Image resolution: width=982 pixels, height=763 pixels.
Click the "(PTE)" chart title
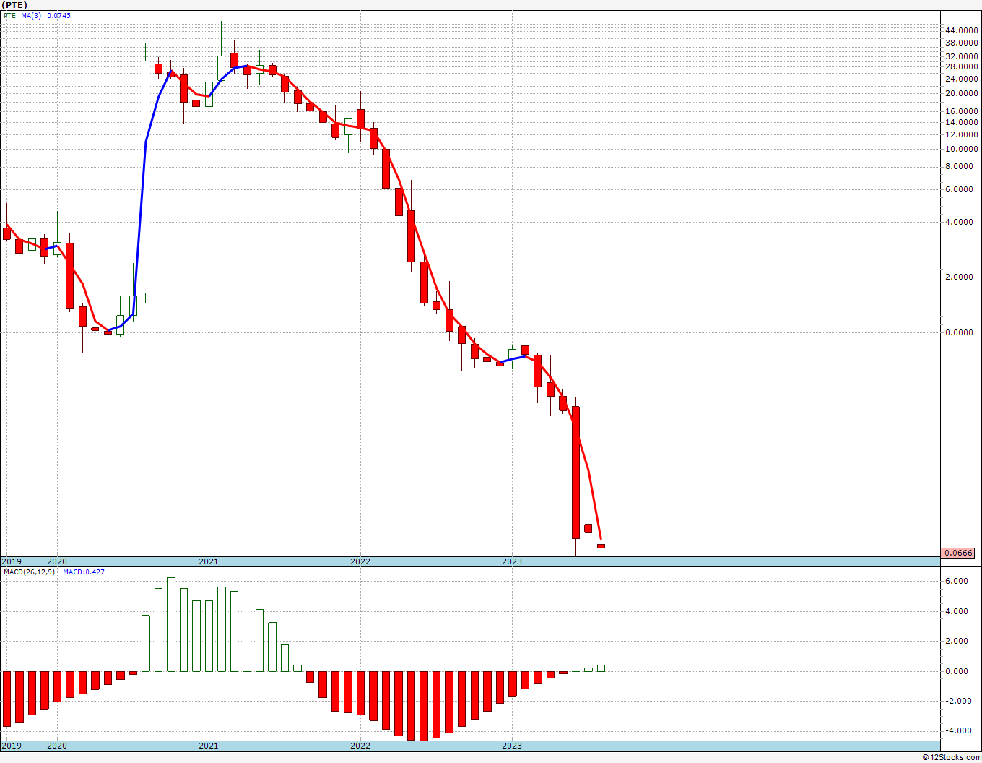14,5
